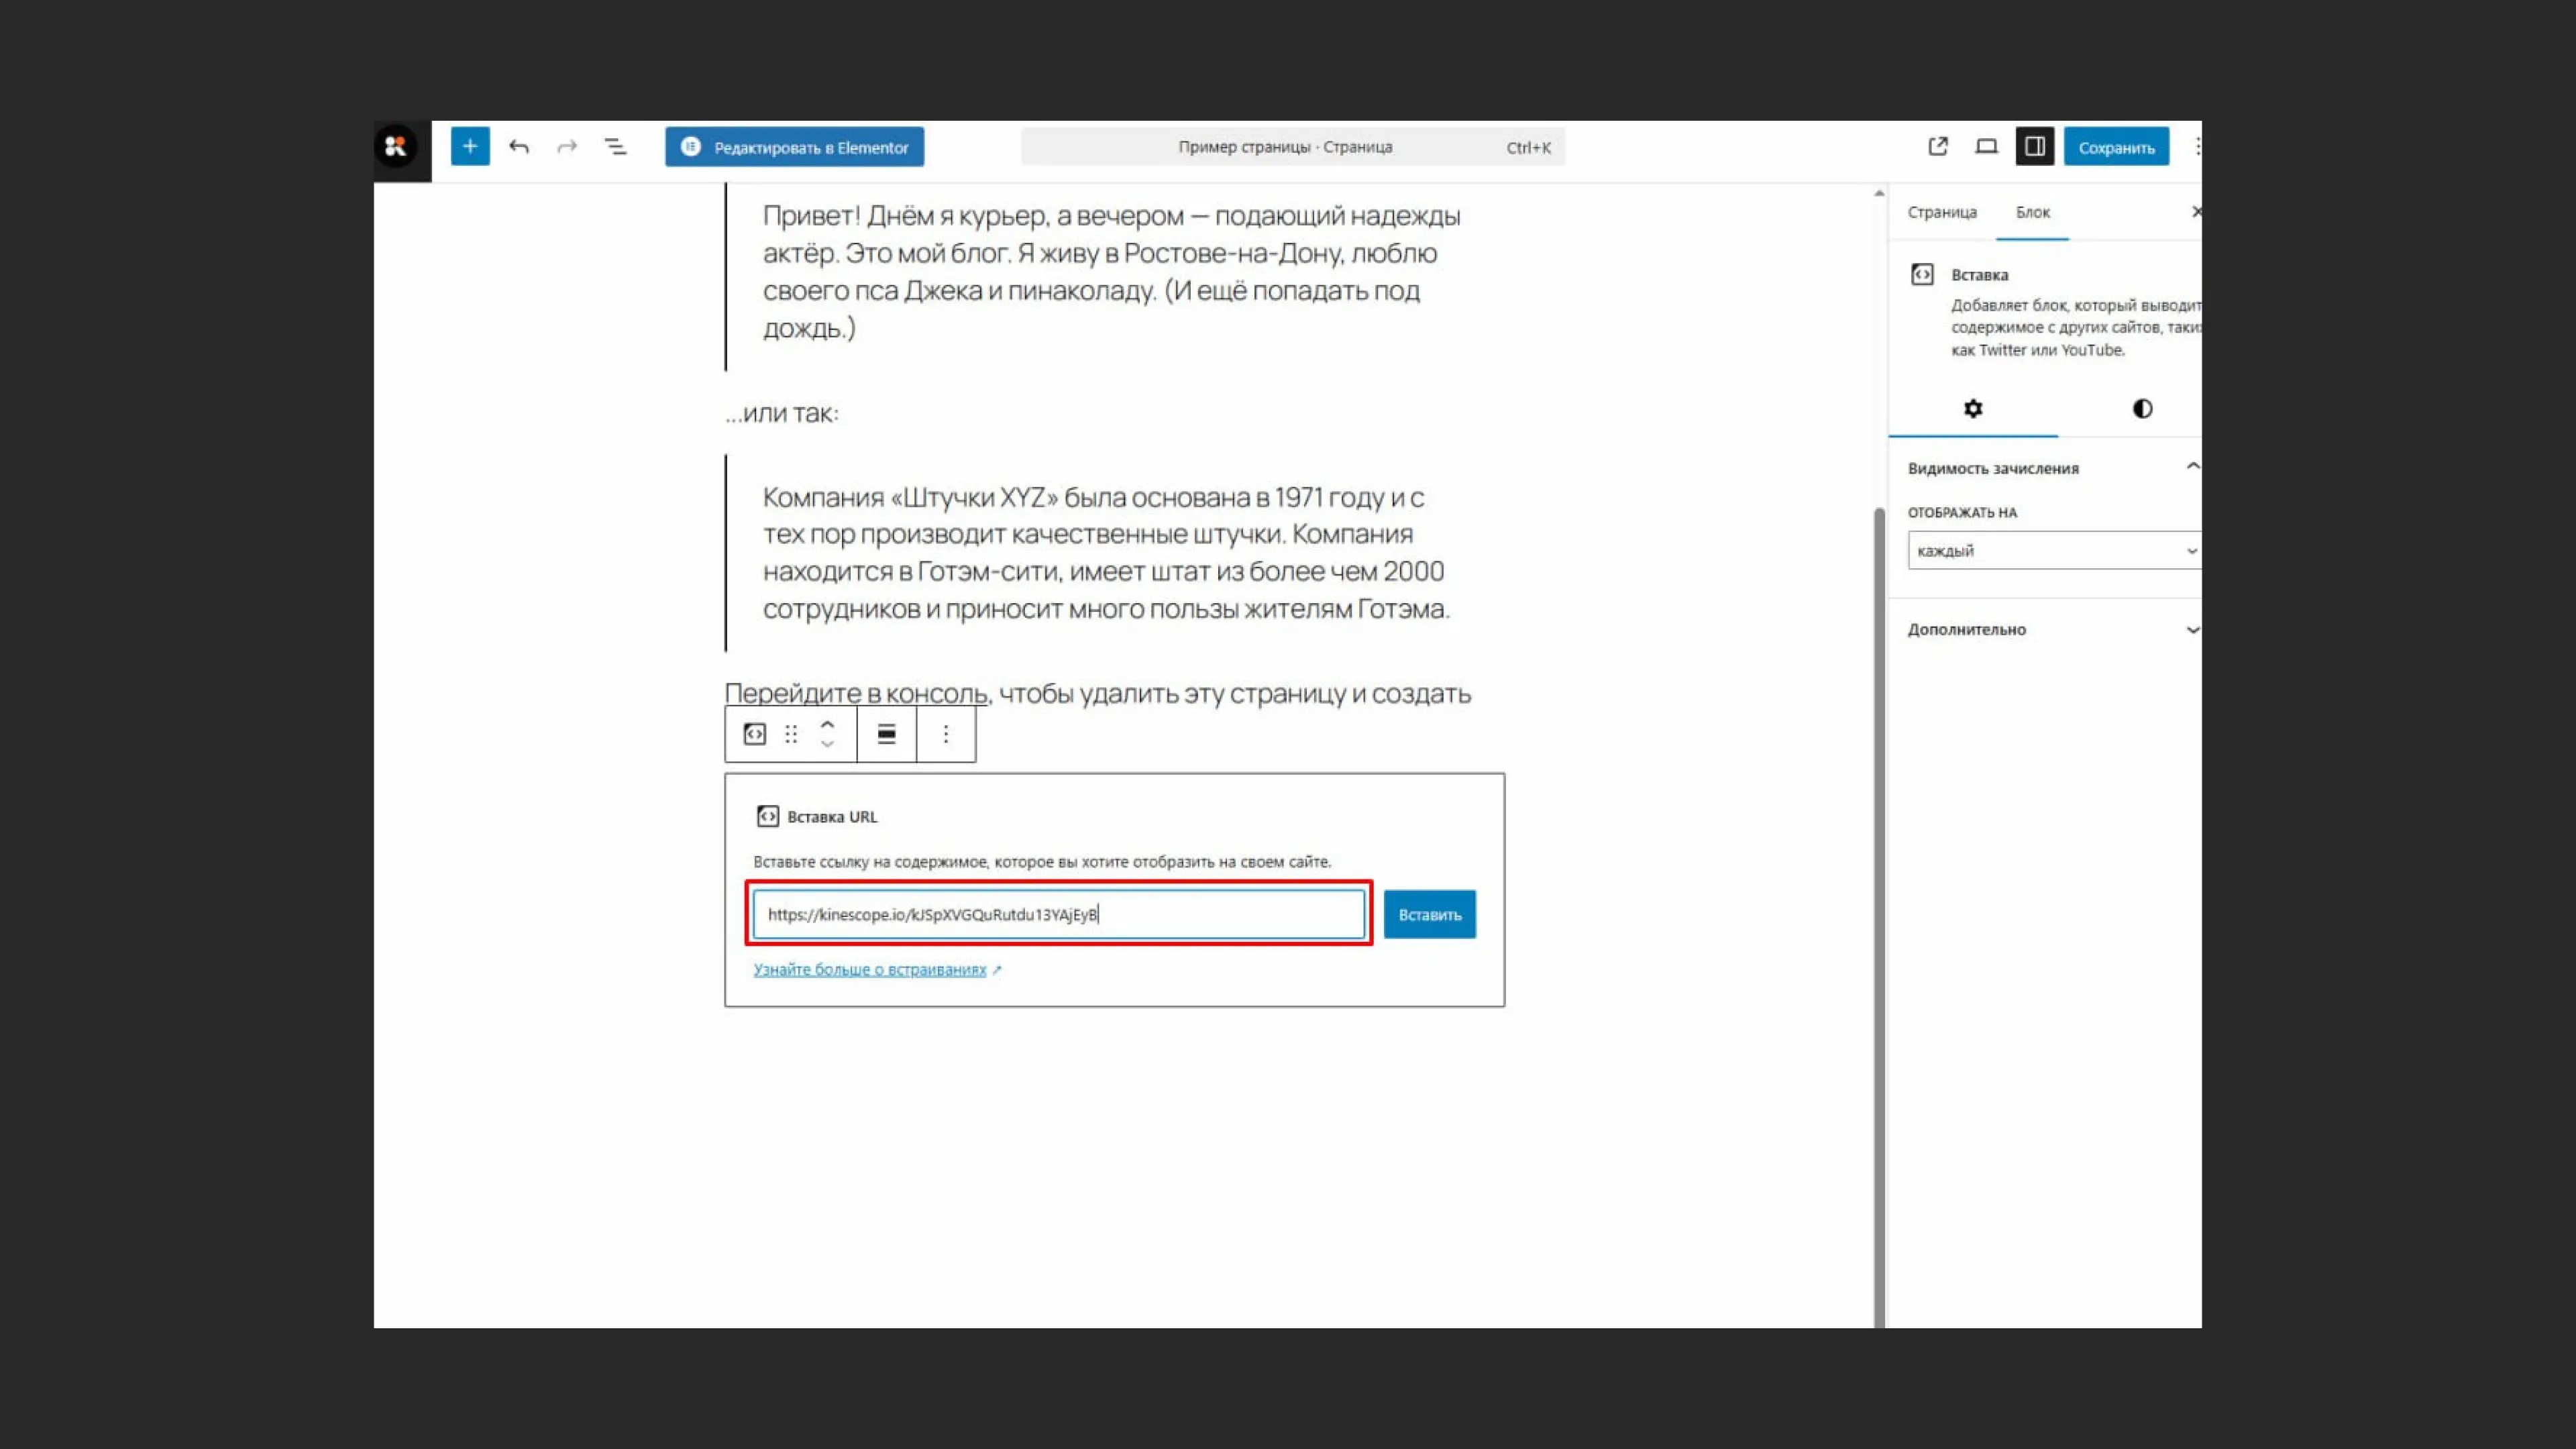Open the document overview list icon
2576x1449 pixels.
pyautogui.click(x=616, y=147)
